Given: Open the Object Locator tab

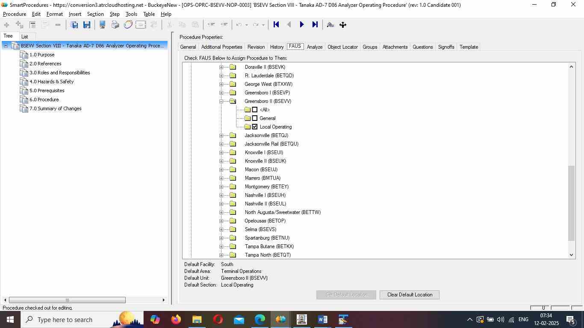Looking at the screenshot, I should point(342,47).
